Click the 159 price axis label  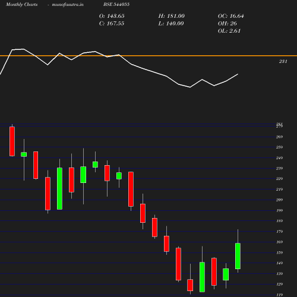279,253
